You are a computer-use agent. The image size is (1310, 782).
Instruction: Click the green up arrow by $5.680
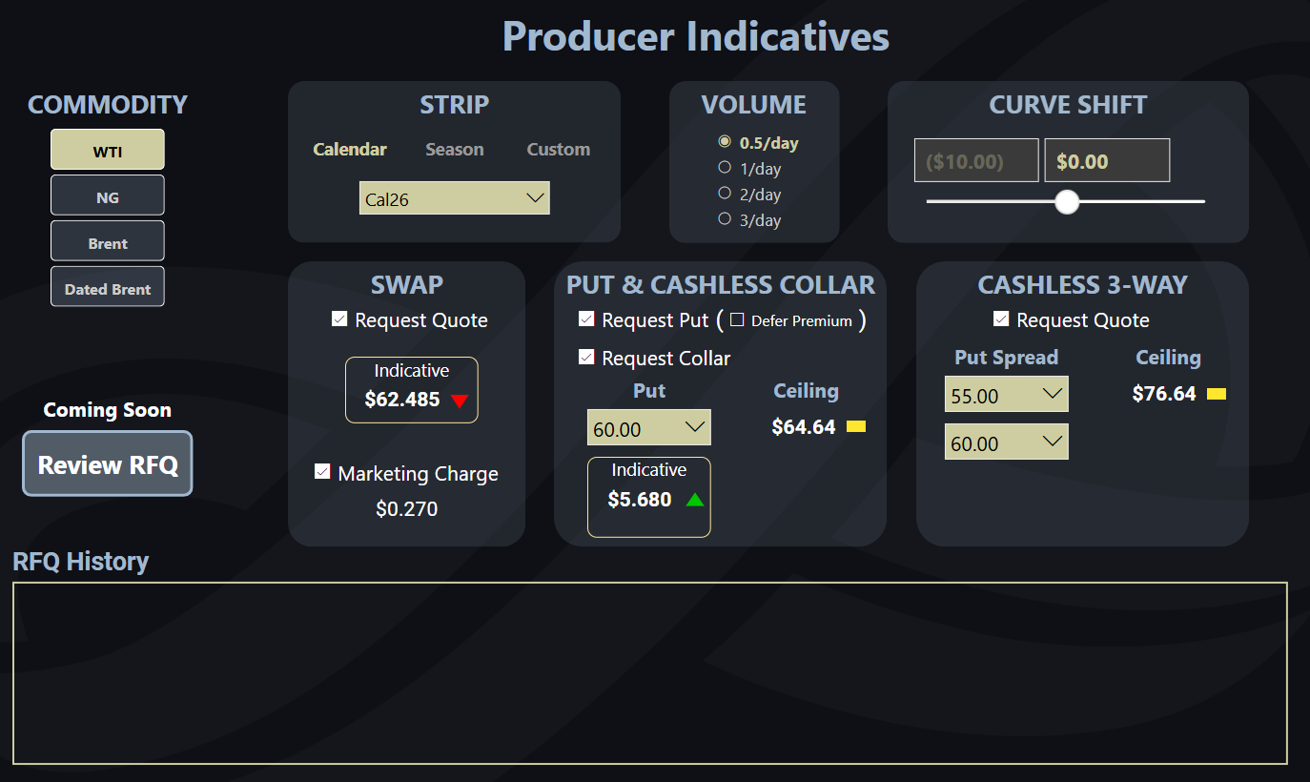tap(695, 499)
